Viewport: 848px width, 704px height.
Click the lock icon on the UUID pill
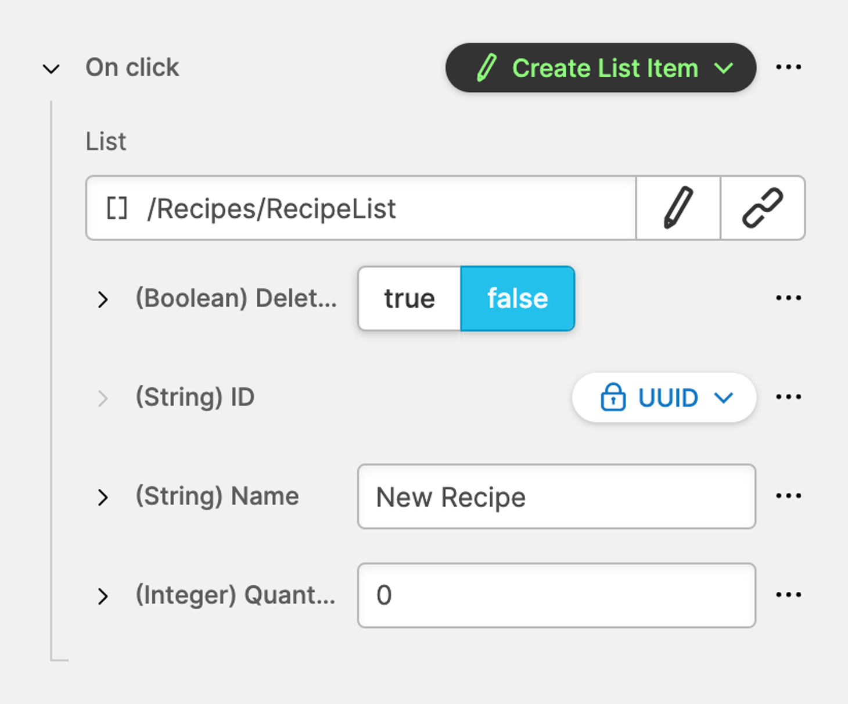(x=613, y=398)
